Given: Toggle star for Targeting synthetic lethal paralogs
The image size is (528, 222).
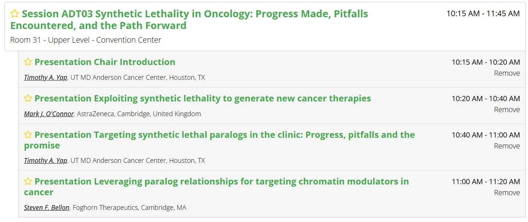Looking at the screenshot, I should 28,135.
